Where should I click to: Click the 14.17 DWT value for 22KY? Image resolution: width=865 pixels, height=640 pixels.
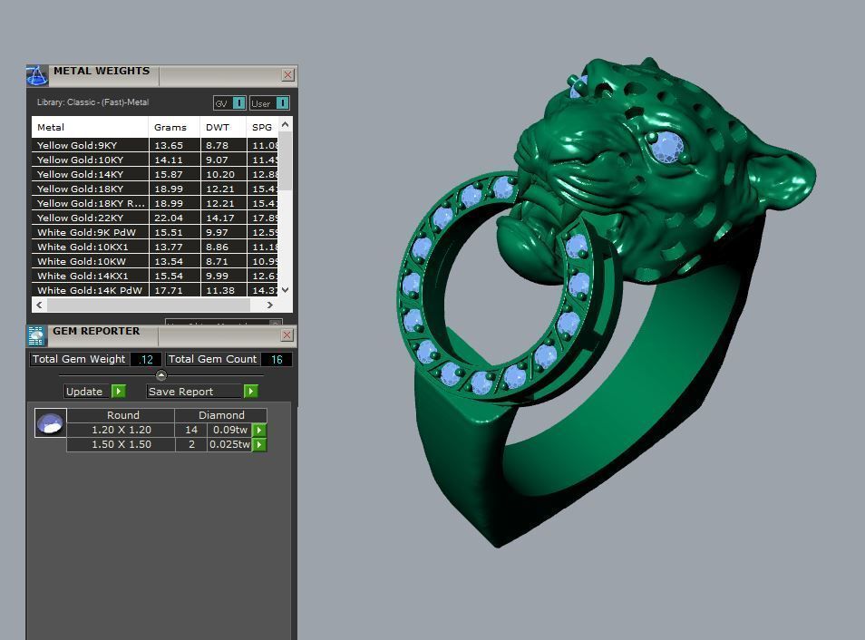click(x=220, y=218)
